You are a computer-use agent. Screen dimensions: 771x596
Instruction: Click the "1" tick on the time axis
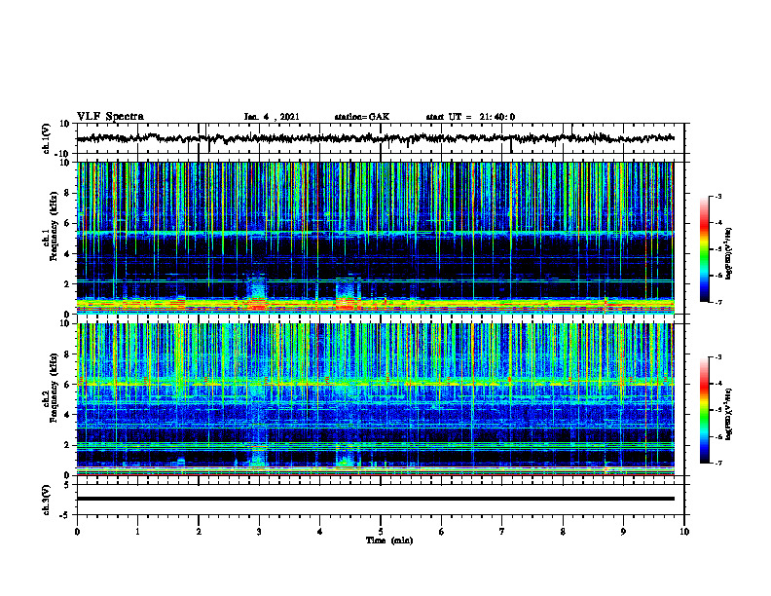click(x=137, y=532)
